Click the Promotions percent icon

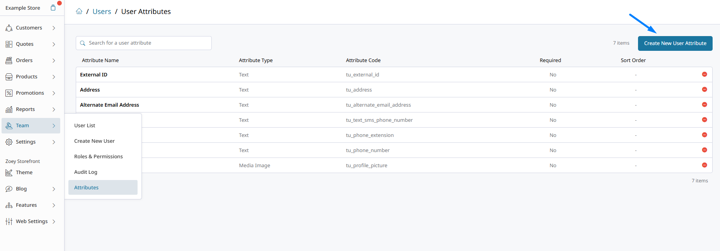click(x=9, y=93)
